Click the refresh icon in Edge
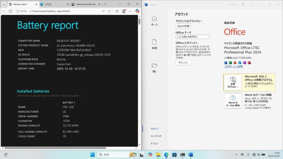This screenshot has width=283, height=159. click(x=10, y=11)
